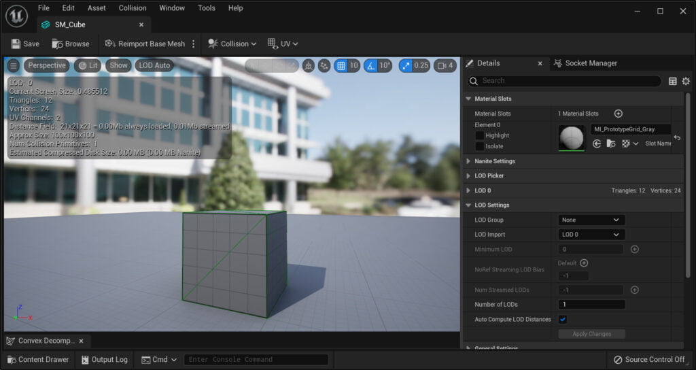Toggle scale snapping icon in viewport

(406, 66)
